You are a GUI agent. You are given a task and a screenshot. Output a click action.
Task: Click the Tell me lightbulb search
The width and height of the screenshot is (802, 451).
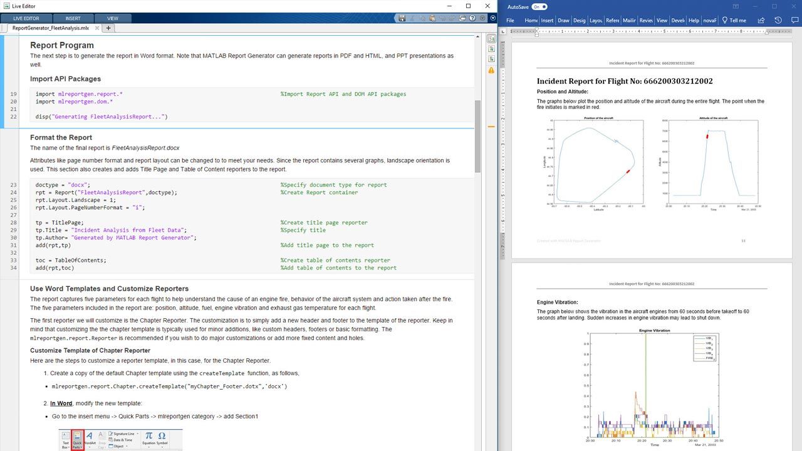tap(734, 20)
